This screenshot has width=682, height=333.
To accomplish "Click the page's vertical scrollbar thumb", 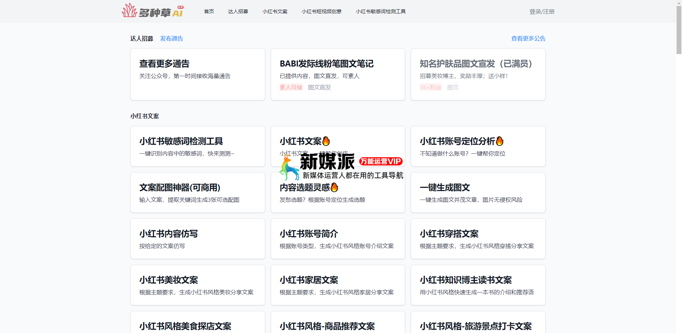I will 679,30.
